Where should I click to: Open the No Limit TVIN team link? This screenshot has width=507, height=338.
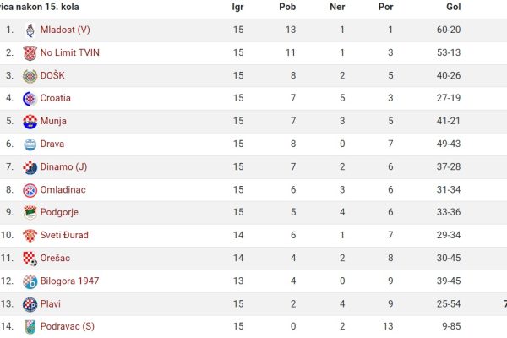[x=70, y=52]
